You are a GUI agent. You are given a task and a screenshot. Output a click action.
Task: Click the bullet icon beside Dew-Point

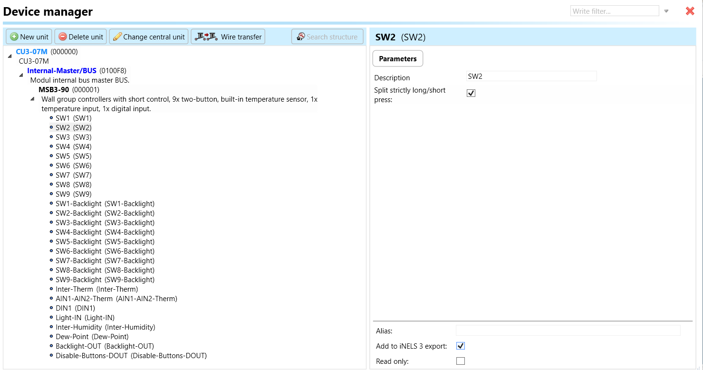(x=51, y=336)
